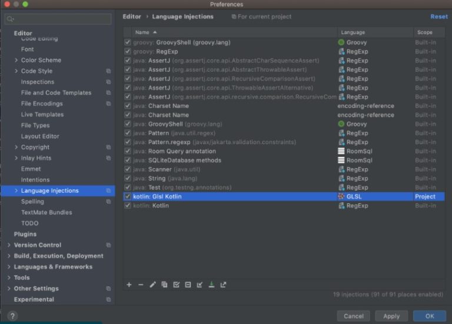The height and width of the screenshot is (324, 452).
Task: Click the Edit pencil icon
Action: pos(152,285)
